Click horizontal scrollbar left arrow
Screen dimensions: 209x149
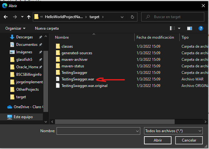click(x=52, y=122)
